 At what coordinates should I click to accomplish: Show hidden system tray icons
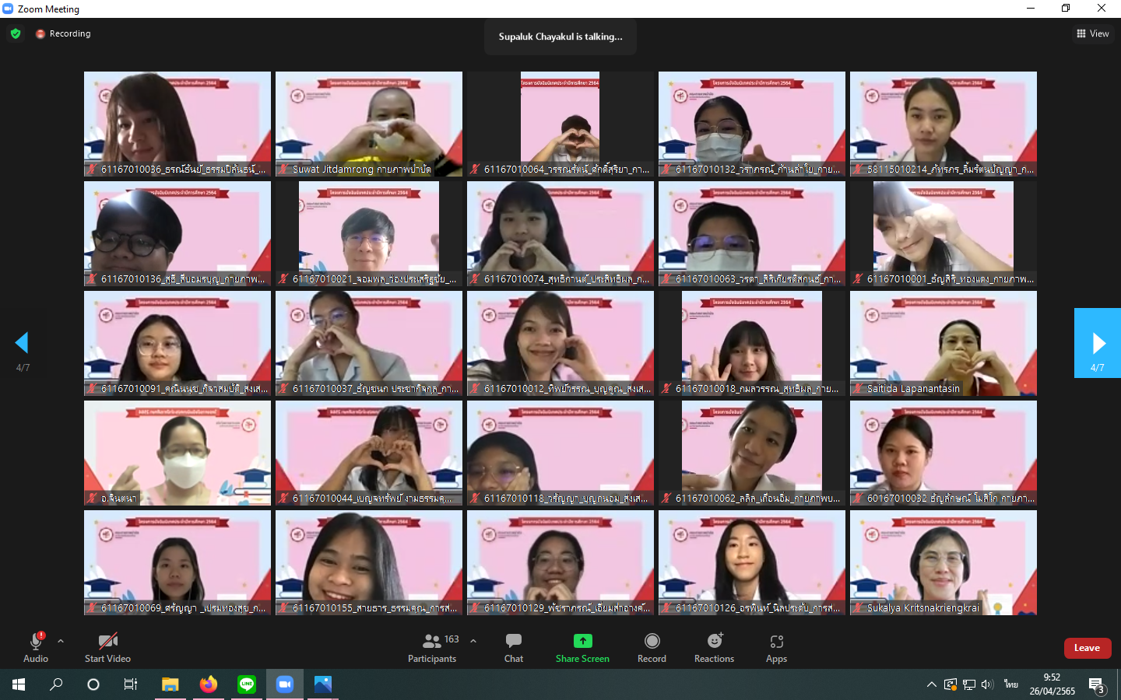[x=931, y=684]
